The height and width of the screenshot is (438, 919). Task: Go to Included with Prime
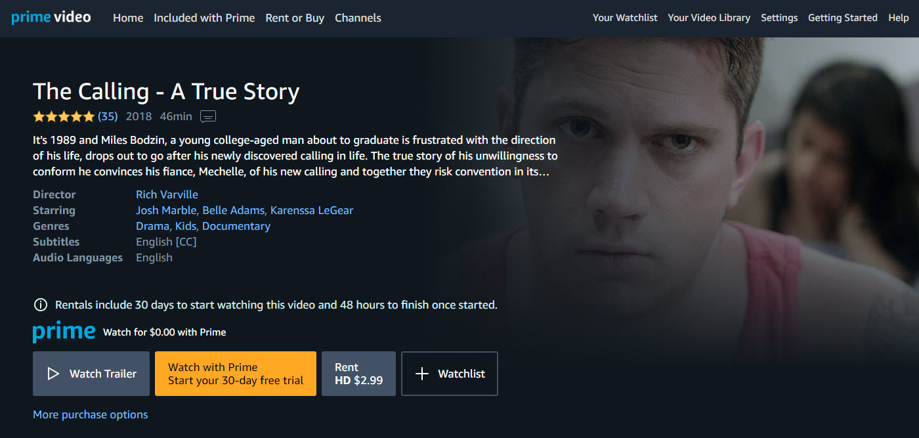click(204, 18)
